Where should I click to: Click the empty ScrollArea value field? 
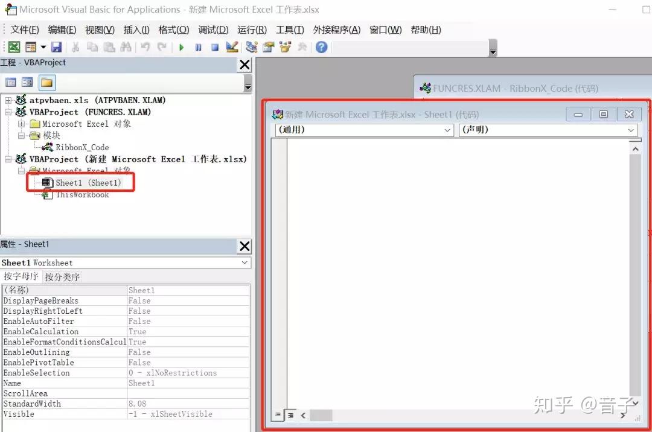pyautogui.click(x=188, y=393)
